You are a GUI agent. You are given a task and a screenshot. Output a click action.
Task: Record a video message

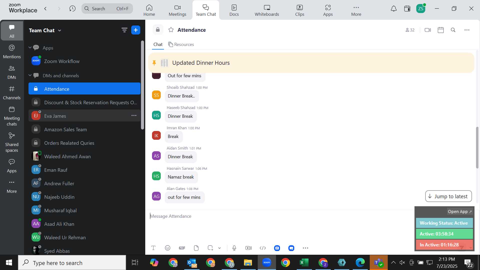click(x=248, y=248)
